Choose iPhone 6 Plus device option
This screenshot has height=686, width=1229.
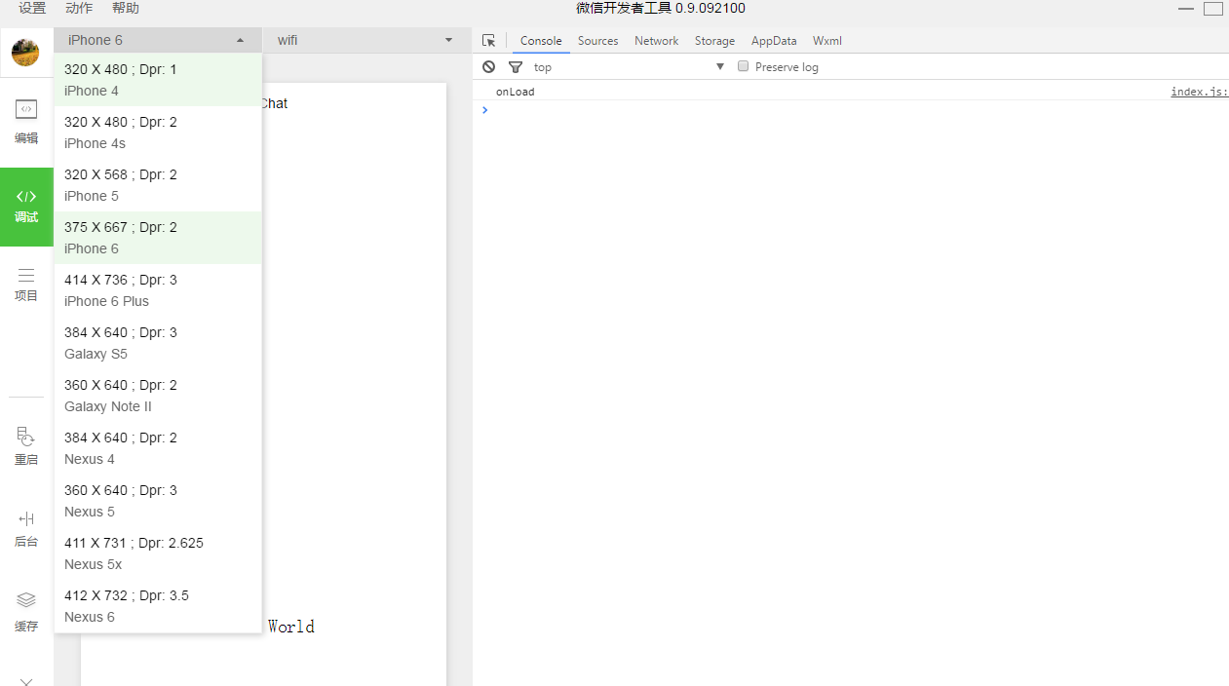(x=158, y=290)
